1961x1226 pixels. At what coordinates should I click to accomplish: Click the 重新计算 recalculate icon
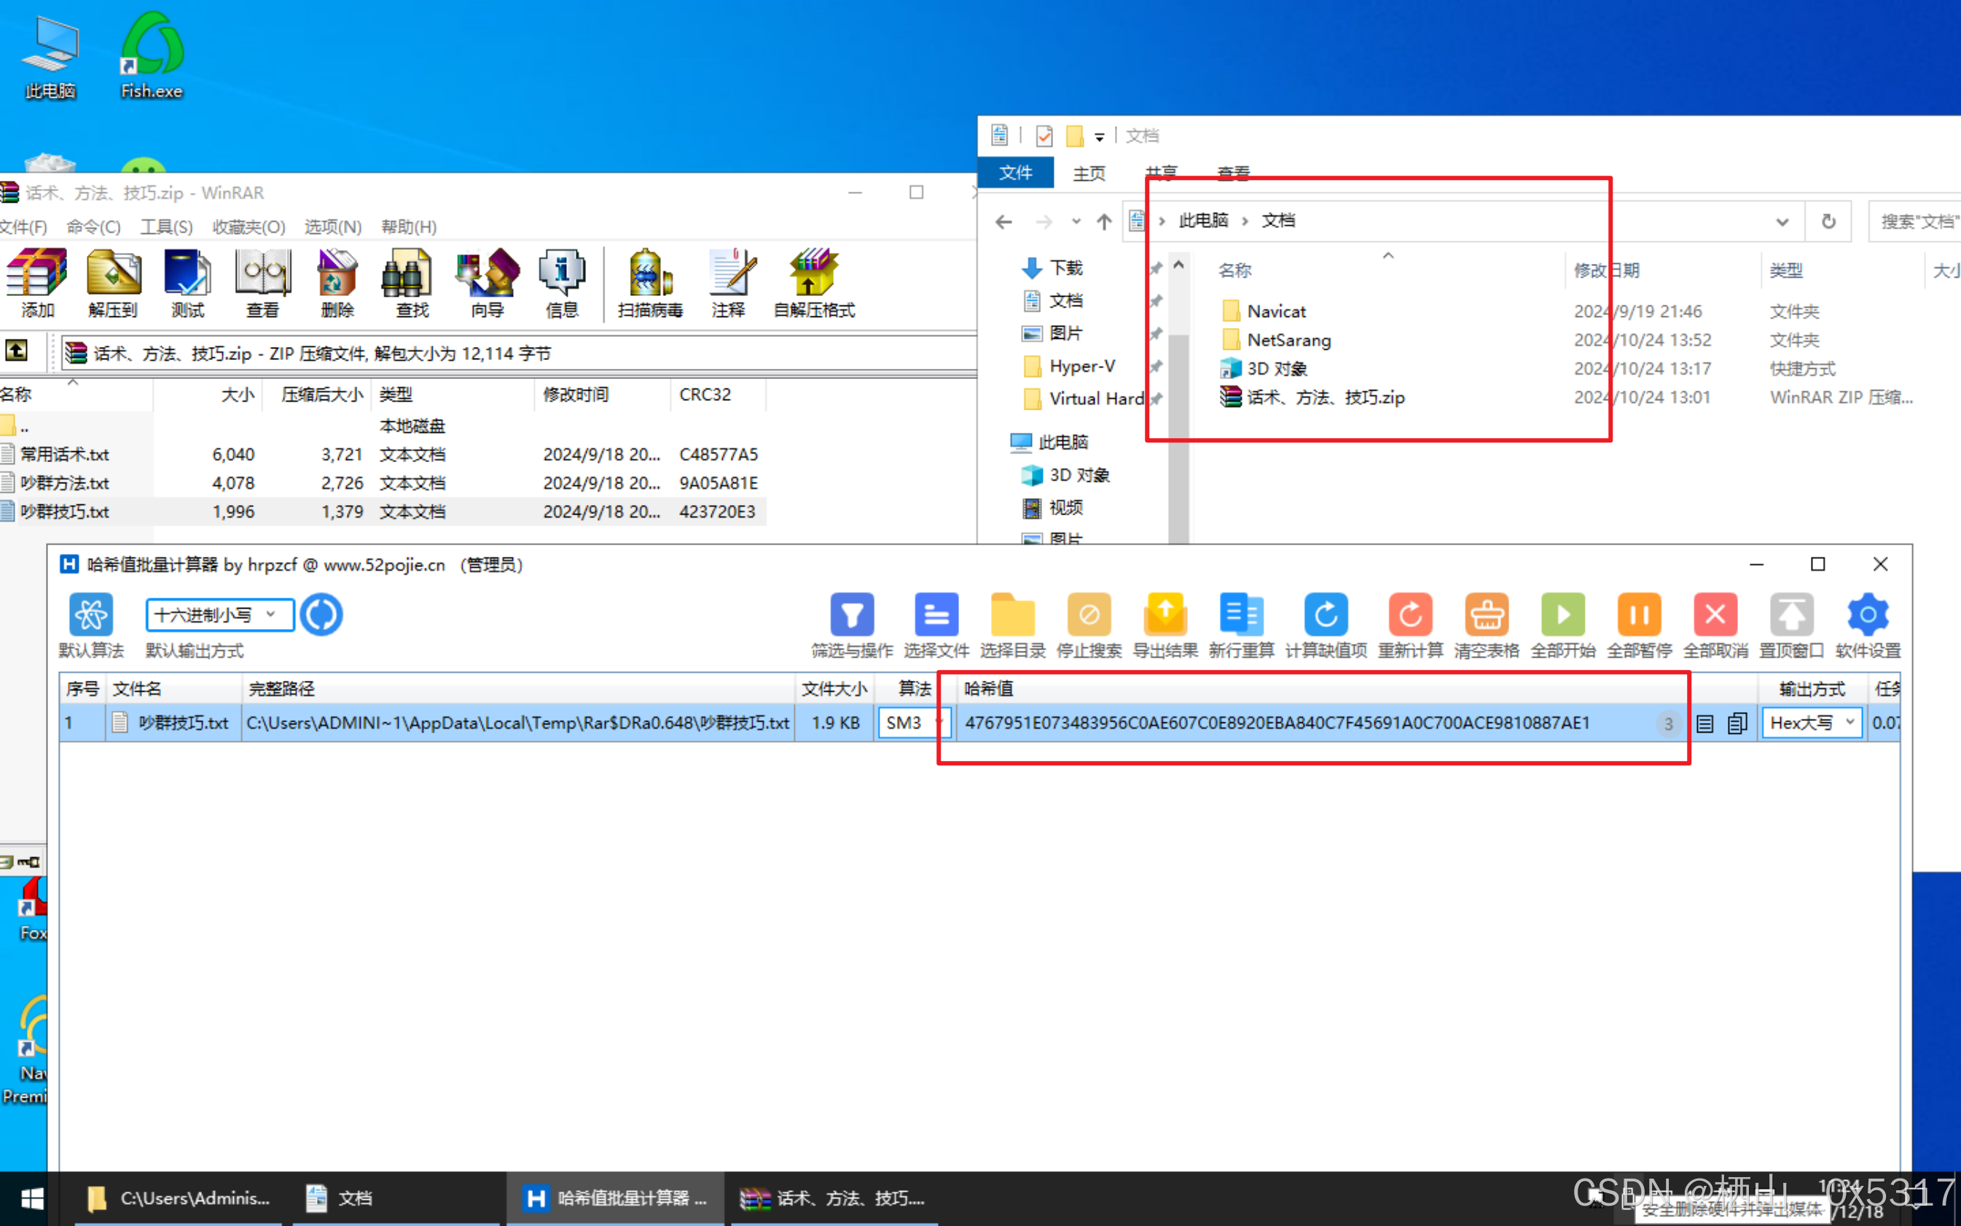[1410, 616]
